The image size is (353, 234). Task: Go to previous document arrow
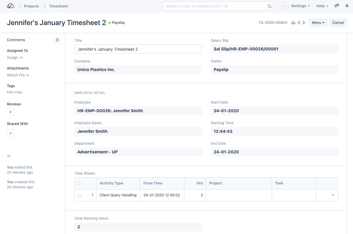[299, 23]
